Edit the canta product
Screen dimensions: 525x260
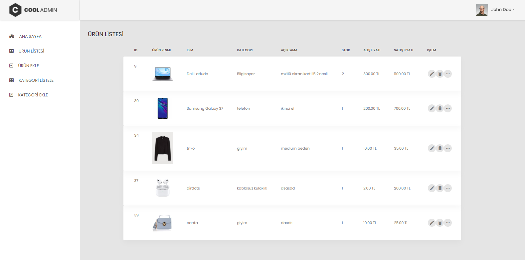[x=432, y=223]
